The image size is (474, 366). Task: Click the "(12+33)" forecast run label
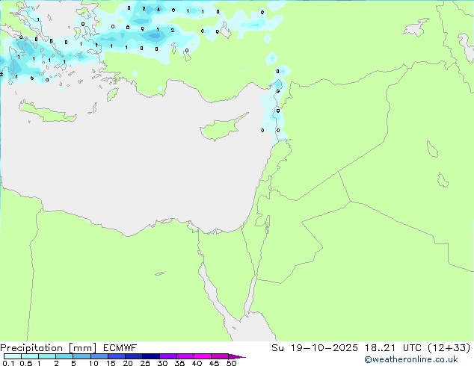[449, 348]
